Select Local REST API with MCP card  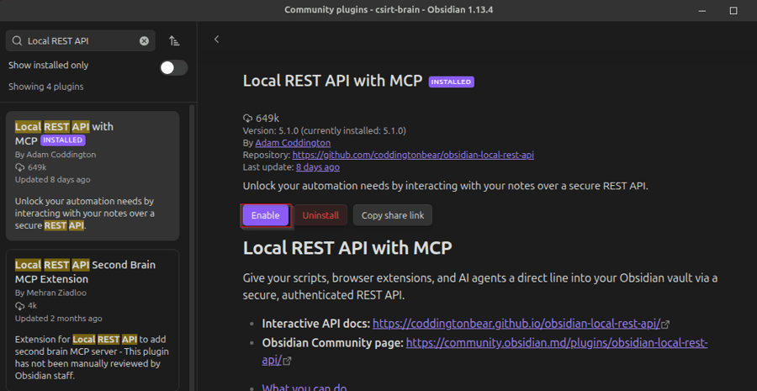[93, 176]
